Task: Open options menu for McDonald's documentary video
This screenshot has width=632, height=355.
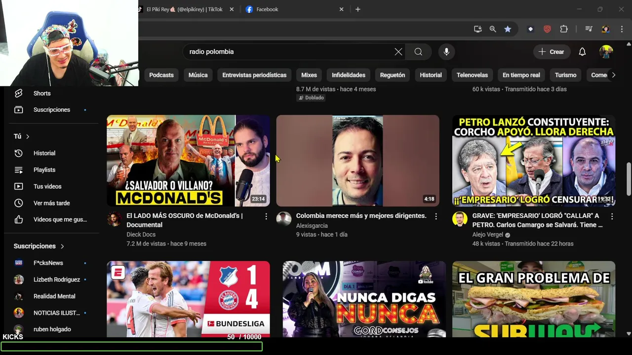Action: [266, 216]
